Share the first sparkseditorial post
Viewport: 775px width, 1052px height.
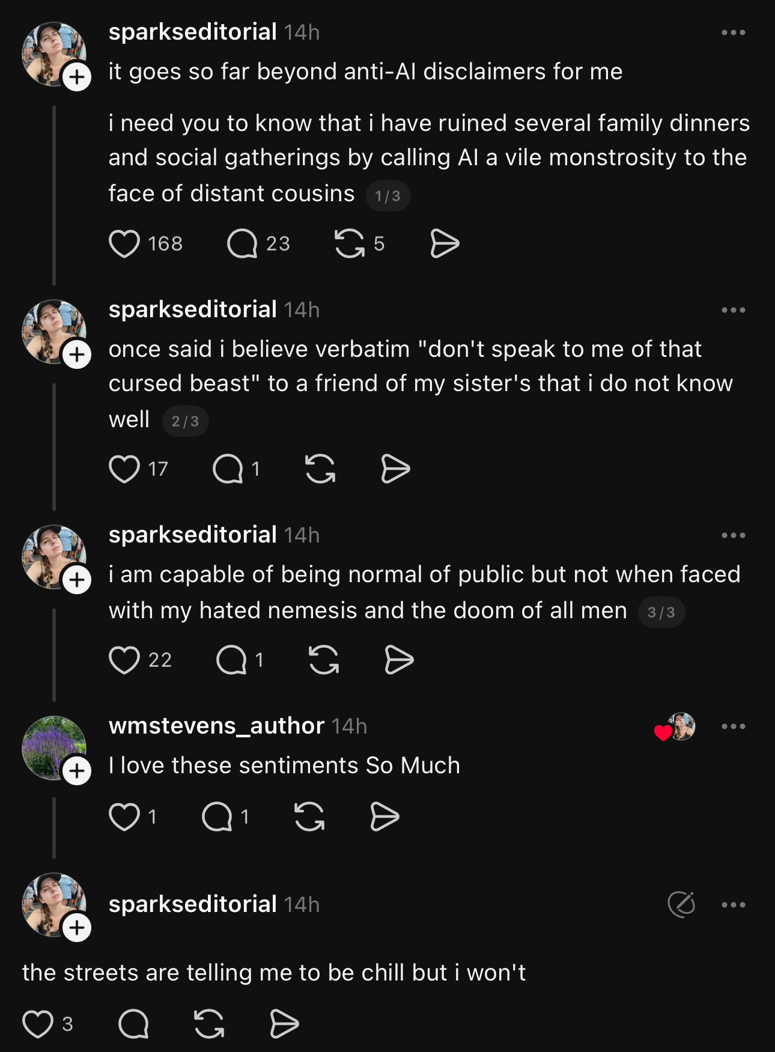coord(445,244)
